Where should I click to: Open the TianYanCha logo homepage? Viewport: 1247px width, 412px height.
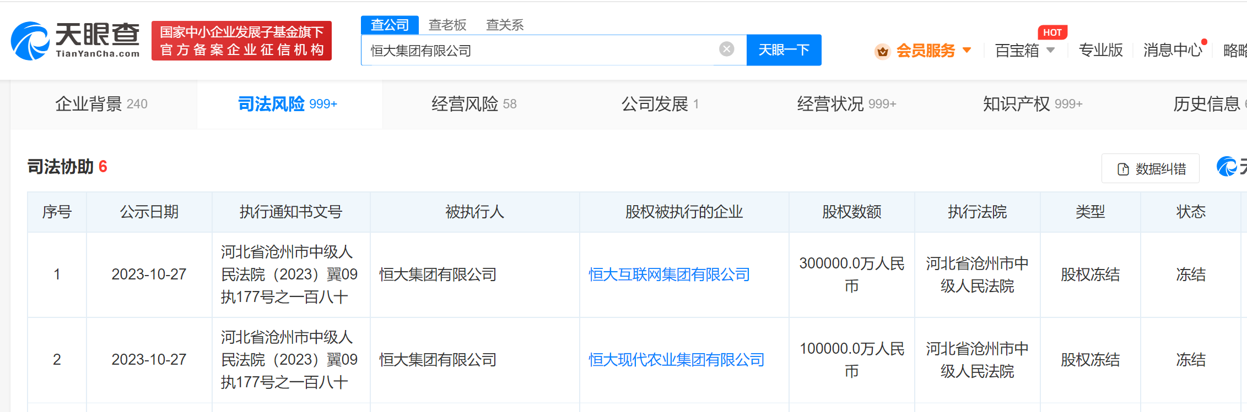75,41
